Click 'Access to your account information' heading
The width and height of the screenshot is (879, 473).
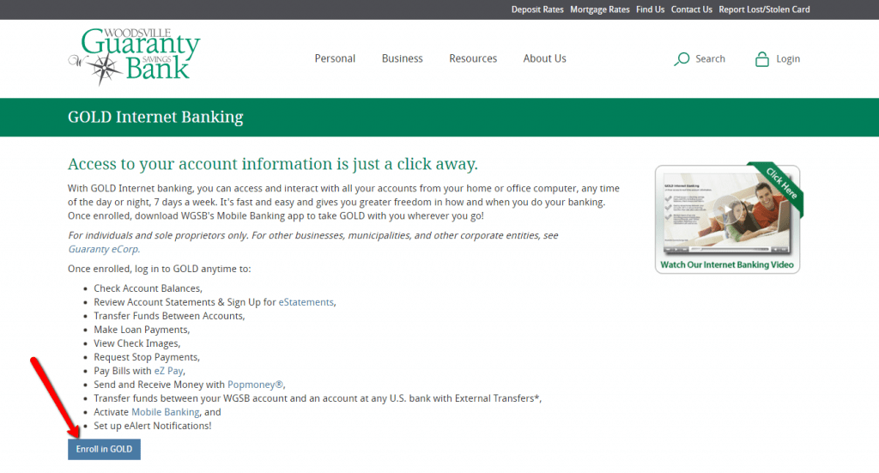pyautogui.click(x=272, y=164)
